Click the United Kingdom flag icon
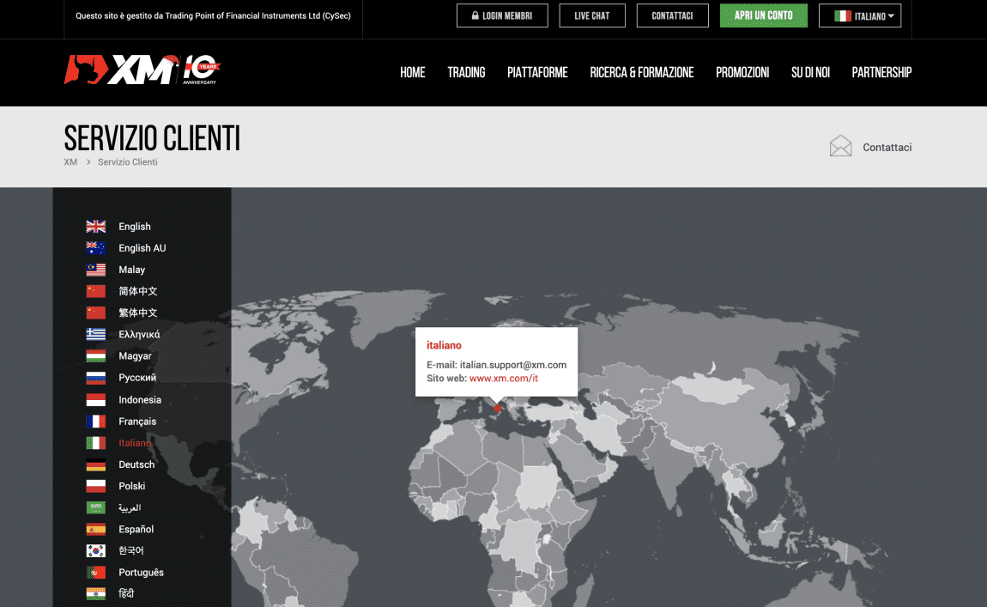Viewport: 987px width, 607px height. click(x=95, y=227)
